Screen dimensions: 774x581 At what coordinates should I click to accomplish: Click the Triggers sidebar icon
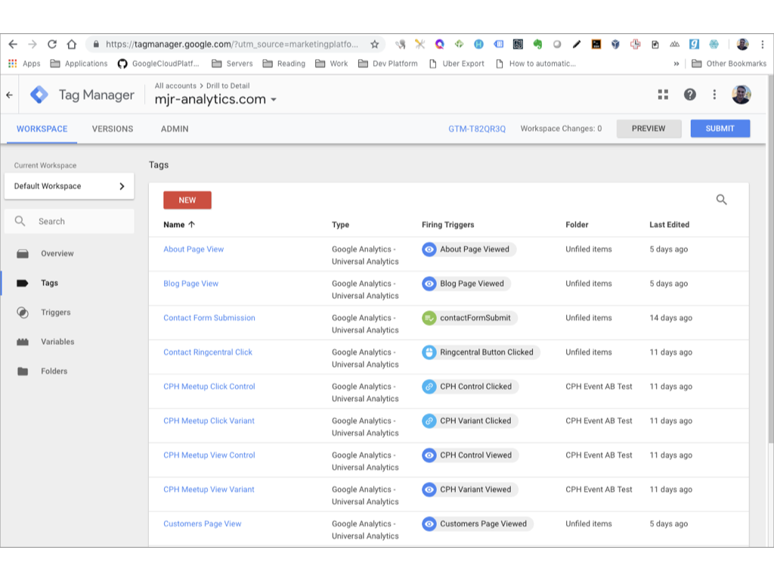tap(23, 312)
